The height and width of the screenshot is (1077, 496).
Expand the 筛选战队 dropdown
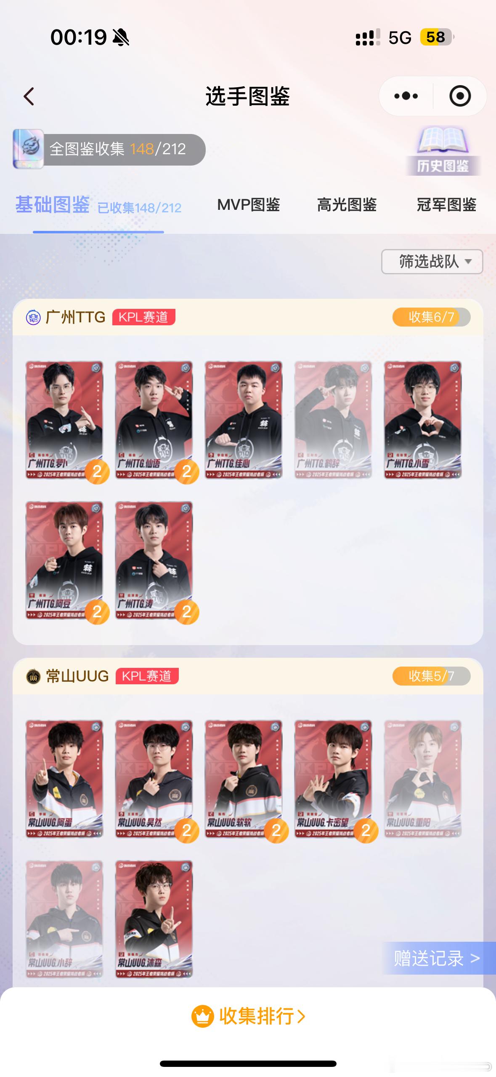pos(432,262)
